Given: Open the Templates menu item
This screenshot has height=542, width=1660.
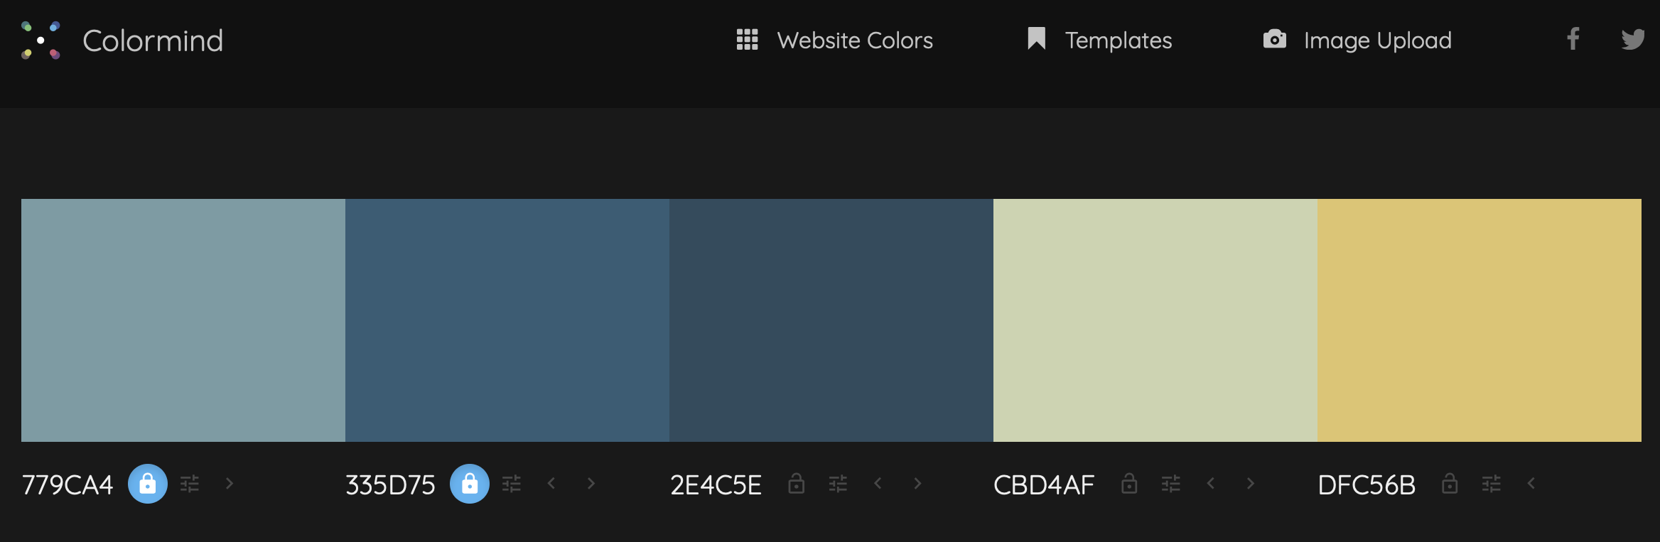Looking at the screenshot, I should [1100, 40].
